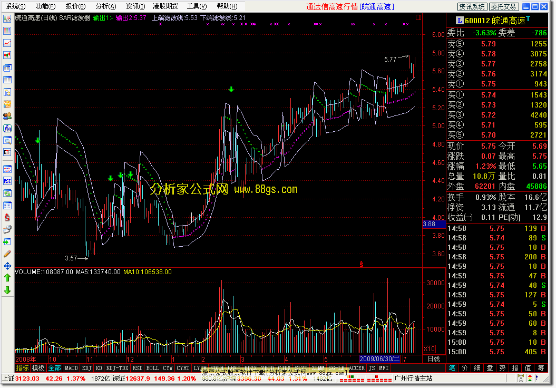This screenshot has width=556, height=388.
Task: Switch to the MFI indicator tab
Action: click(384, 368)
